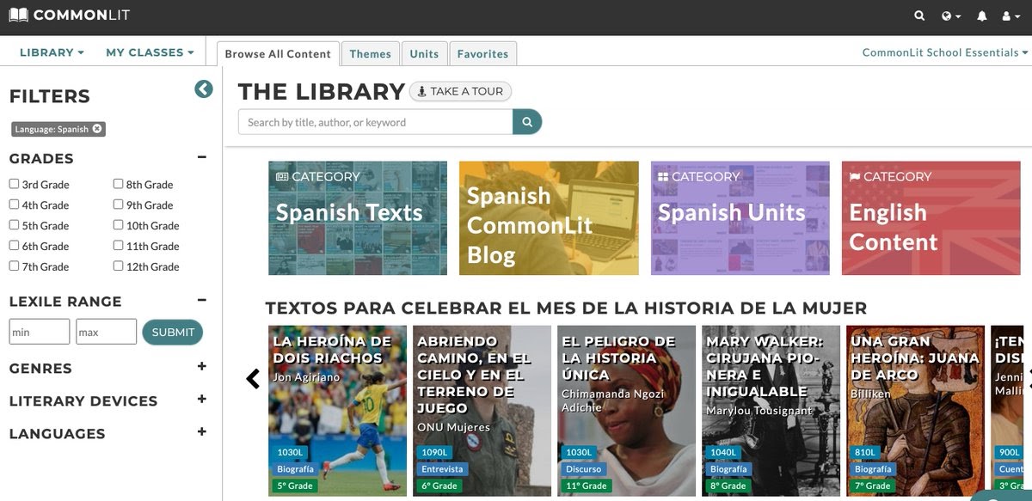
Task: Check the 4th Grade filter
Action: coord(14,205)
